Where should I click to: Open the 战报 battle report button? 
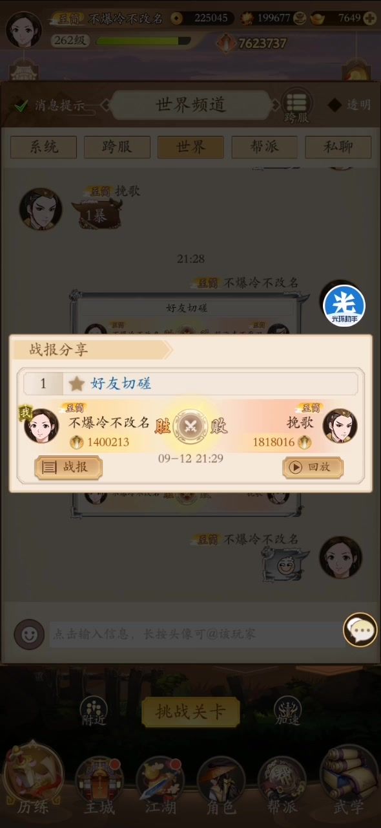coord(68,467)
